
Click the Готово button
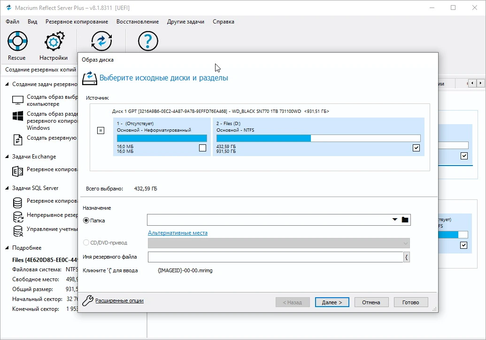pyautogui.click(x=411, y=302)
